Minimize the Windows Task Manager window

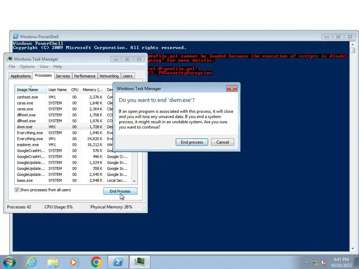116,59
